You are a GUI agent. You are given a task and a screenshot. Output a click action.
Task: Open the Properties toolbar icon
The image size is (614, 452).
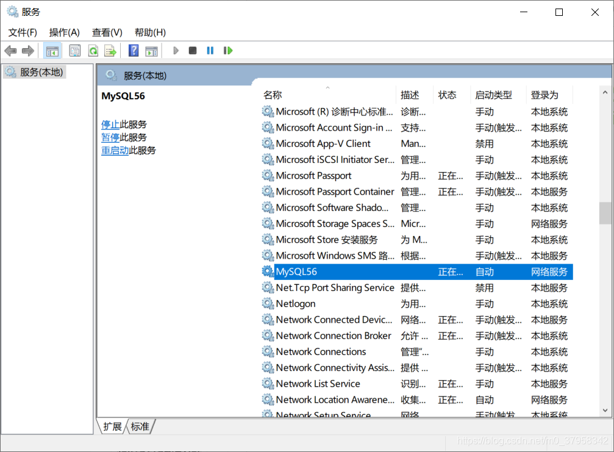[x=75, y=51]
